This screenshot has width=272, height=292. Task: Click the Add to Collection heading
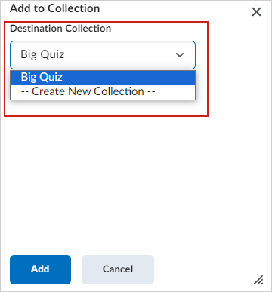pos(55,8)
